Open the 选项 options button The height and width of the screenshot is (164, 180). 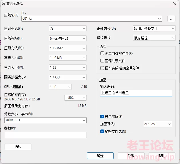click(x=18, y=147)
